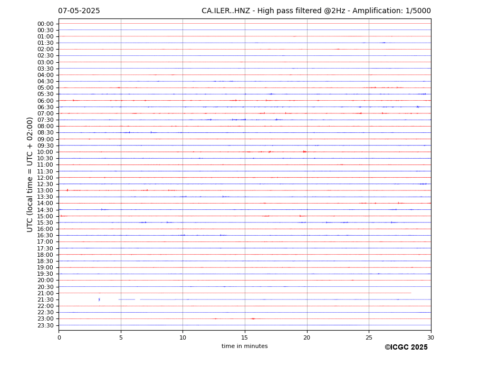Click the 04:30 time row label

click(x=45, y=81)
